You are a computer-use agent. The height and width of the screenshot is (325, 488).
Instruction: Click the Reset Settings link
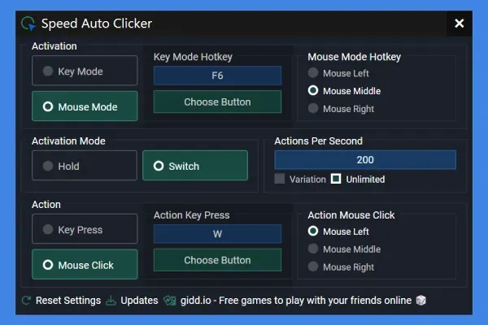[x=68, y=301]
